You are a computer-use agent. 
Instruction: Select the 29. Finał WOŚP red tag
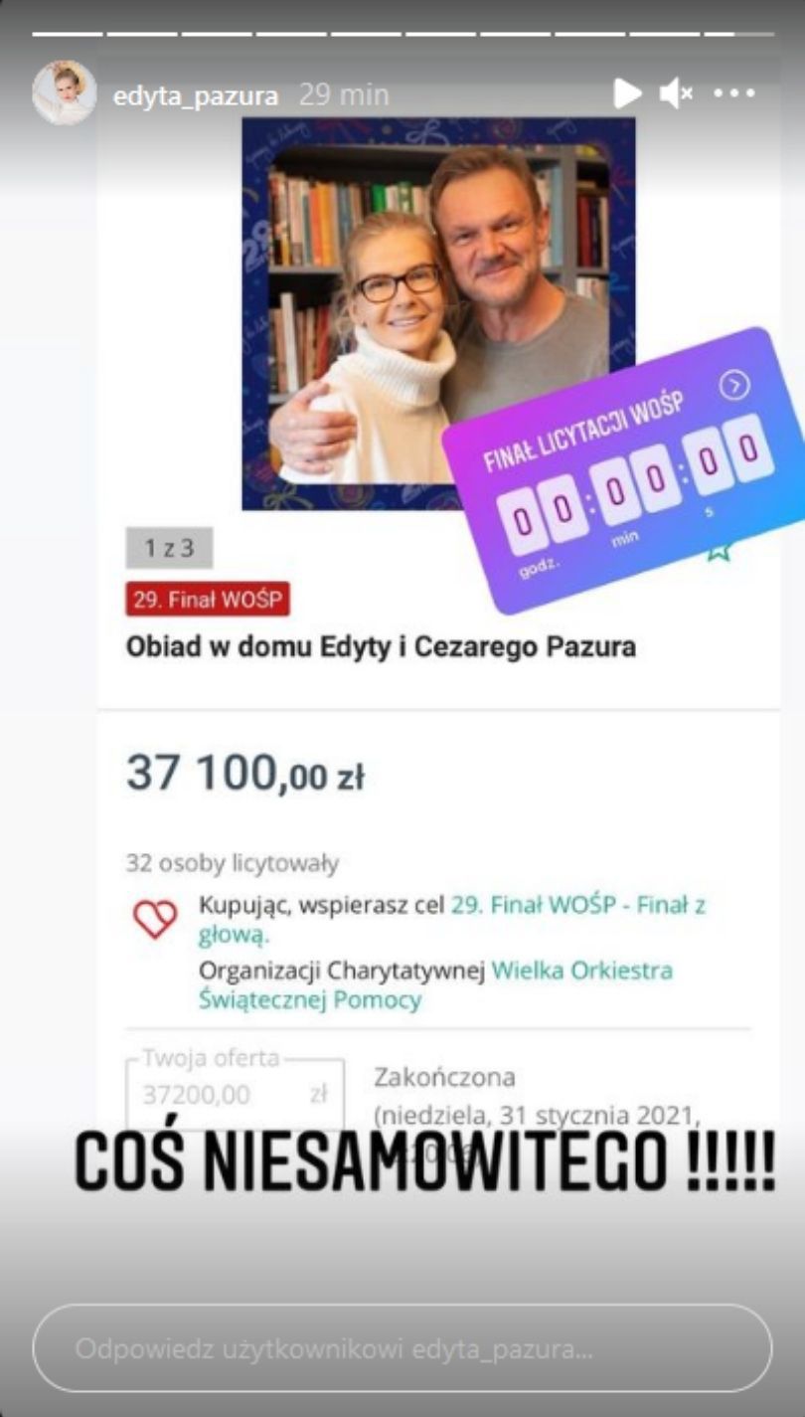[208, 600]
